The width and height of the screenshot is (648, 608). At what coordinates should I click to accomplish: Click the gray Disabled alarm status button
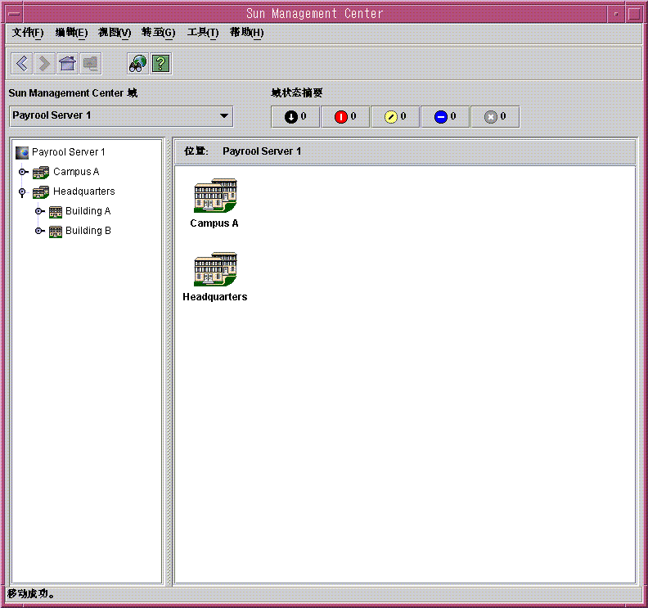pos(495,117)
